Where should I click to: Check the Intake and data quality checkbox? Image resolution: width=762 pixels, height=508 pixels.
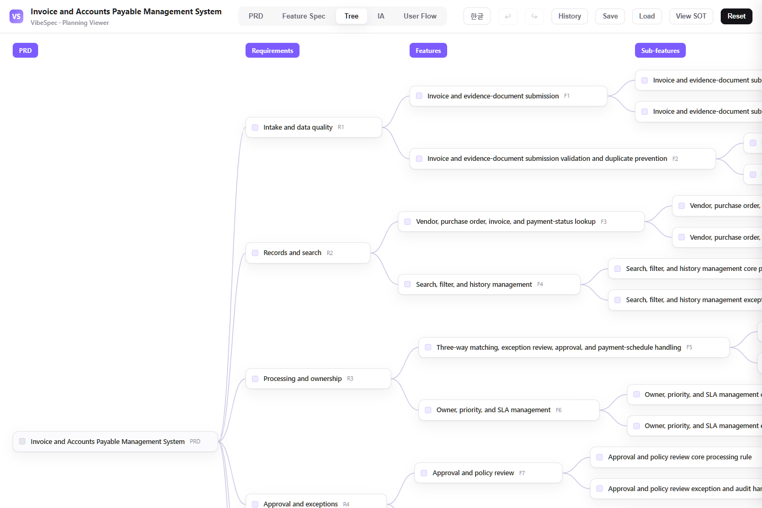point(255,128)
